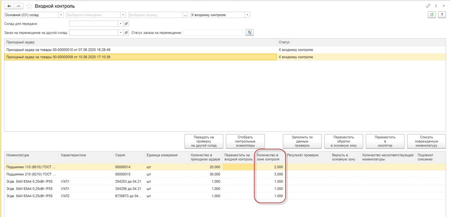Click the Выберите период input field

(x=156, y=15)
